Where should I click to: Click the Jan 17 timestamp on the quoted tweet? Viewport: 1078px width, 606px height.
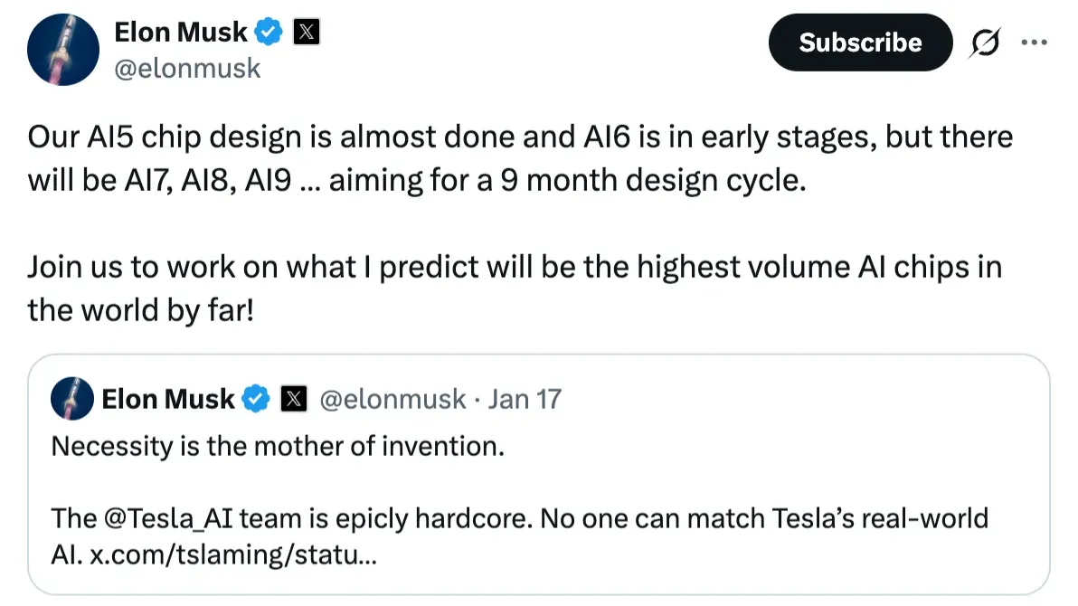(525, 398)
